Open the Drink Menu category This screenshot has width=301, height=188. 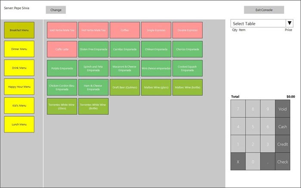[19, 68]
